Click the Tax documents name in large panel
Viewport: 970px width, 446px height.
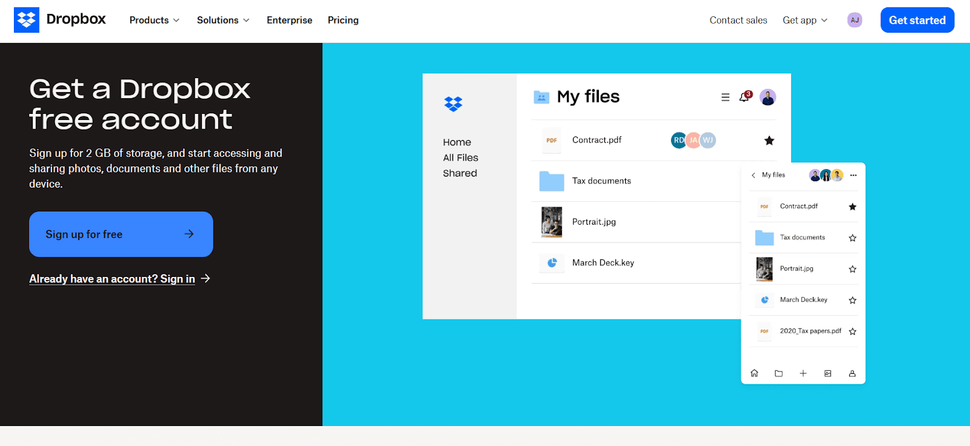tap(601, 181)
